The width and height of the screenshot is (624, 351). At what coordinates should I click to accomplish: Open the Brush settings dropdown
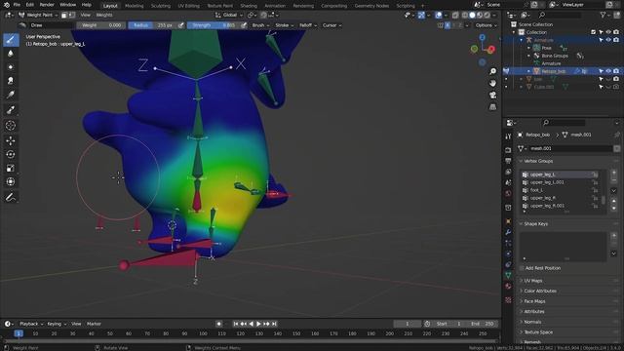coord(260,25)
